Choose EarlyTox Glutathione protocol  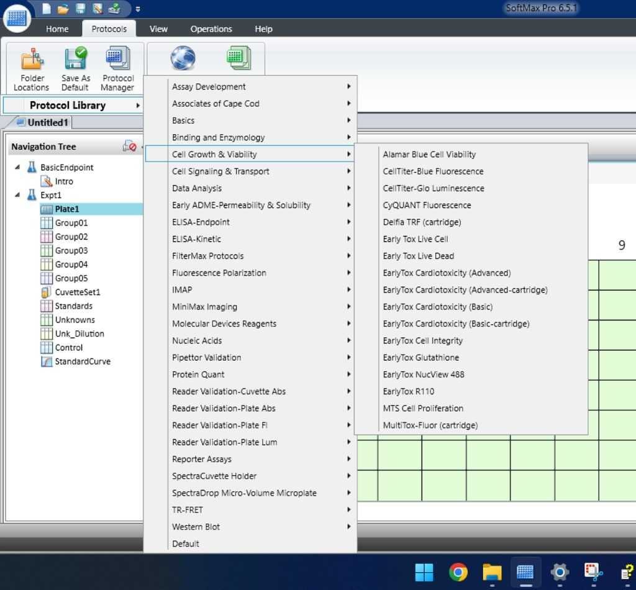coord(471,358)
